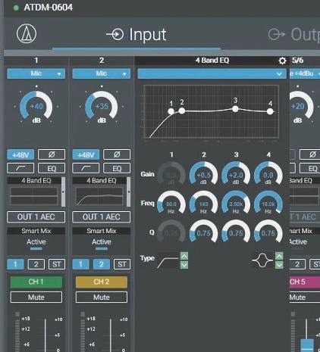Image resolution: width=320 pixels, height=352 pixels.
Task: Open the Mic input type dropdown on channel 2
Action: (x=102, y=73)
